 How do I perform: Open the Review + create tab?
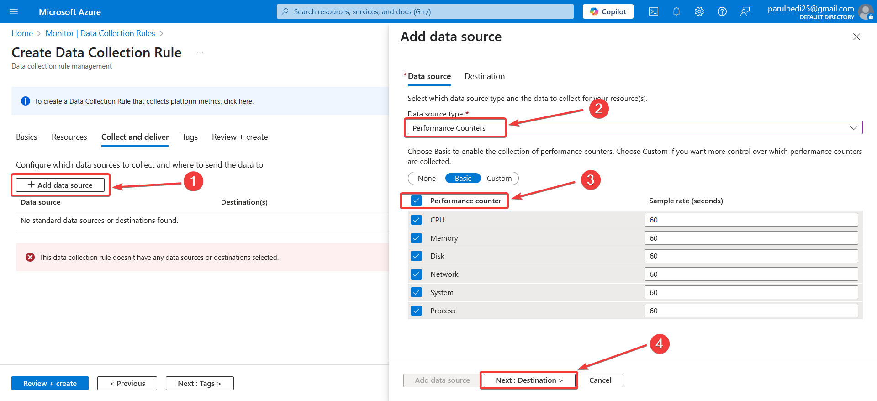(240, 137)
